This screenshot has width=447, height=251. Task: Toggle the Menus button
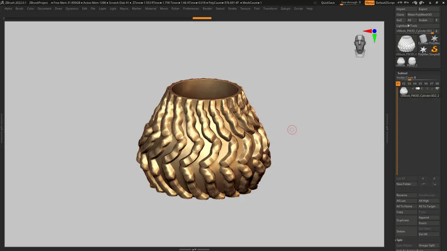click(x=370, y=3)
